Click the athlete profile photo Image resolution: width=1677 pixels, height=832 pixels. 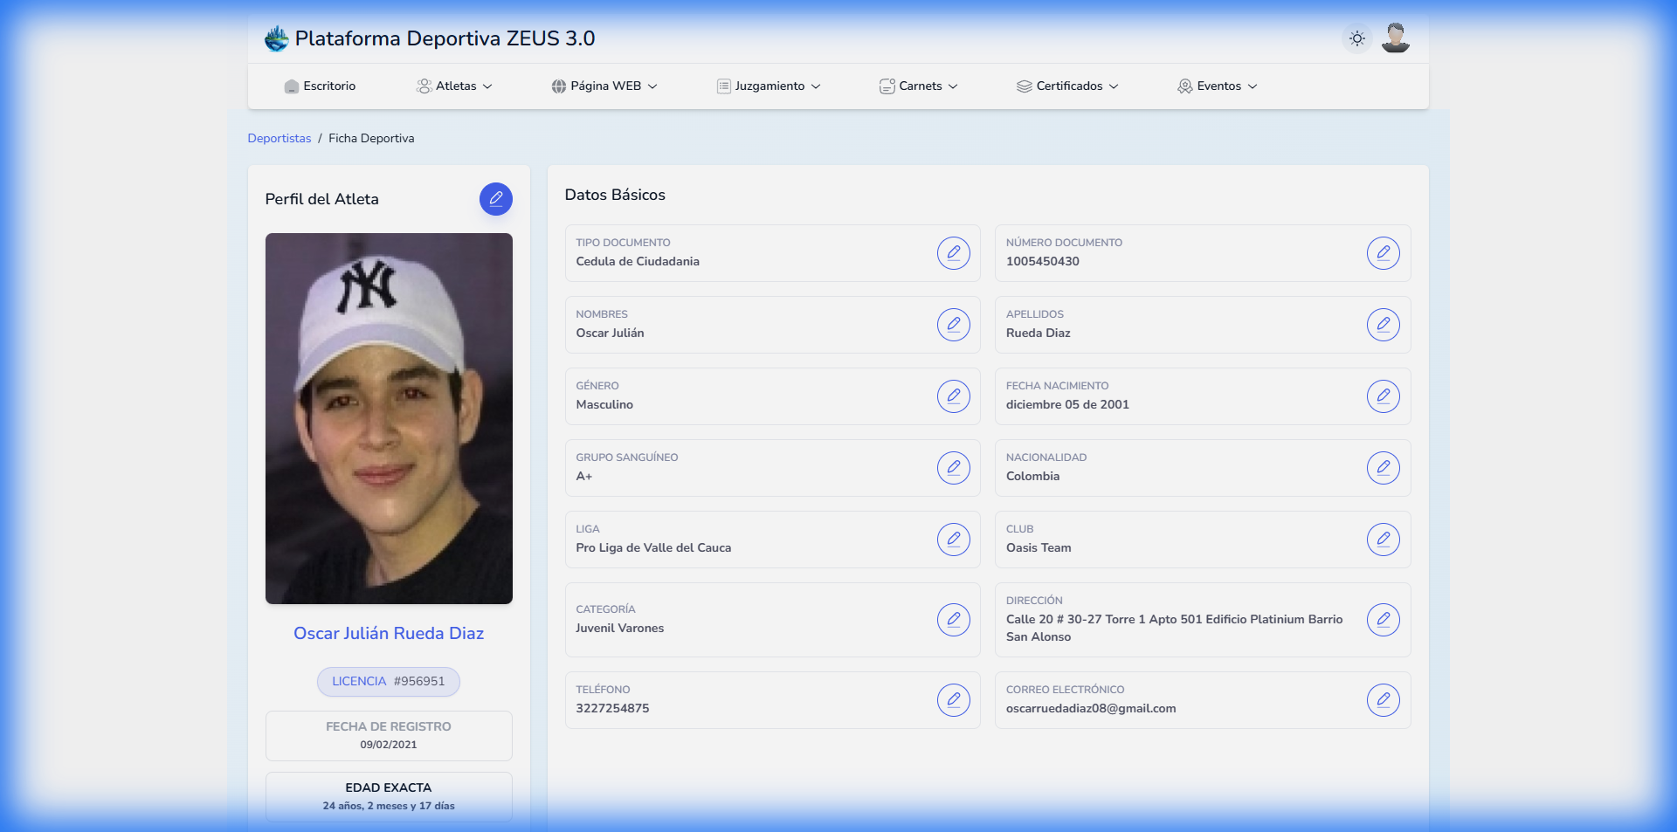pos(389,418)
